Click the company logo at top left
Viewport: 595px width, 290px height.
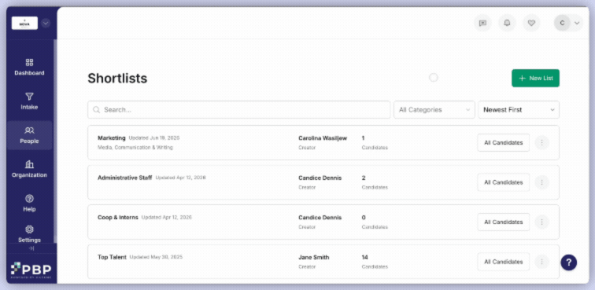pos(24,23)
